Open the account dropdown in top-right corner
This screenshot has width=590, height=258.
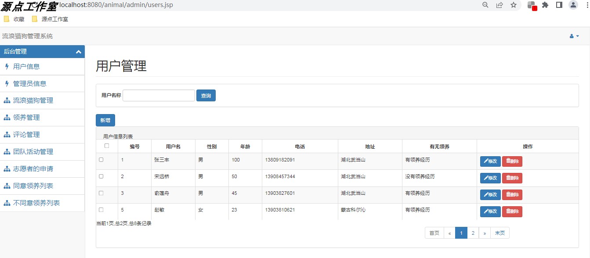[576, 36]
